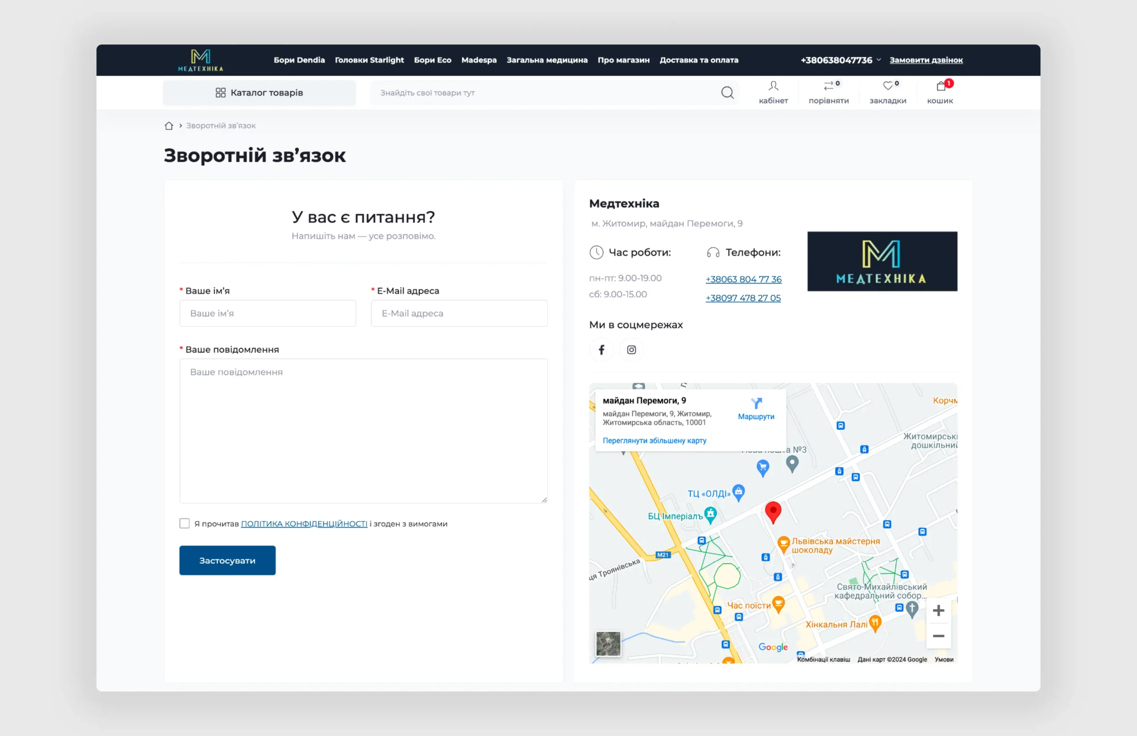The image size is (1137, 736).
Task: Open the Доставка та оплата menu item
Action: click(699, 60)
